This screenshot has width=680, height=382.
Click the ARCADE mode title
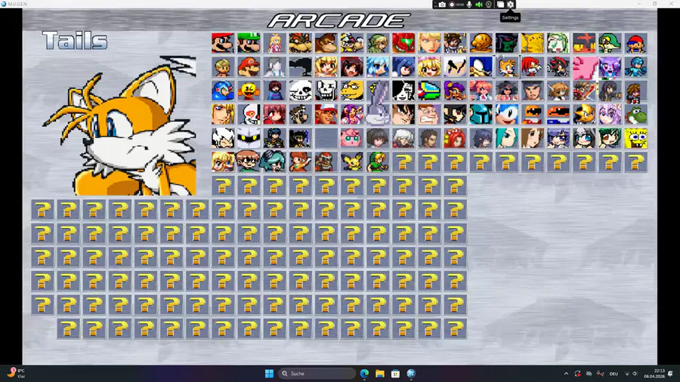(x=338, y=20)
